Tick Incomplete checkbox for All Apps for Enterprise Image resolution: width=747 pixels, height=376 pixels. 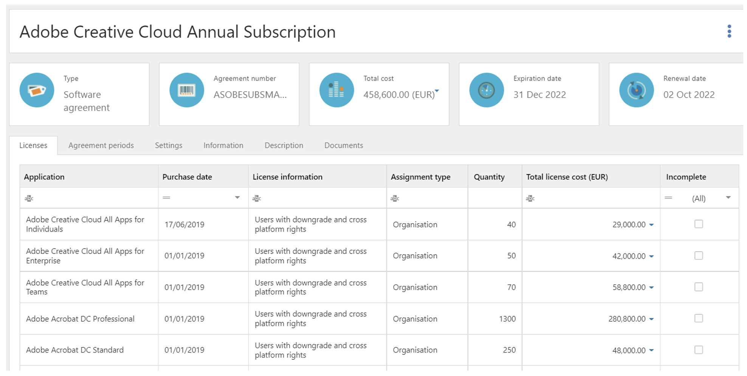coord(699,256)
